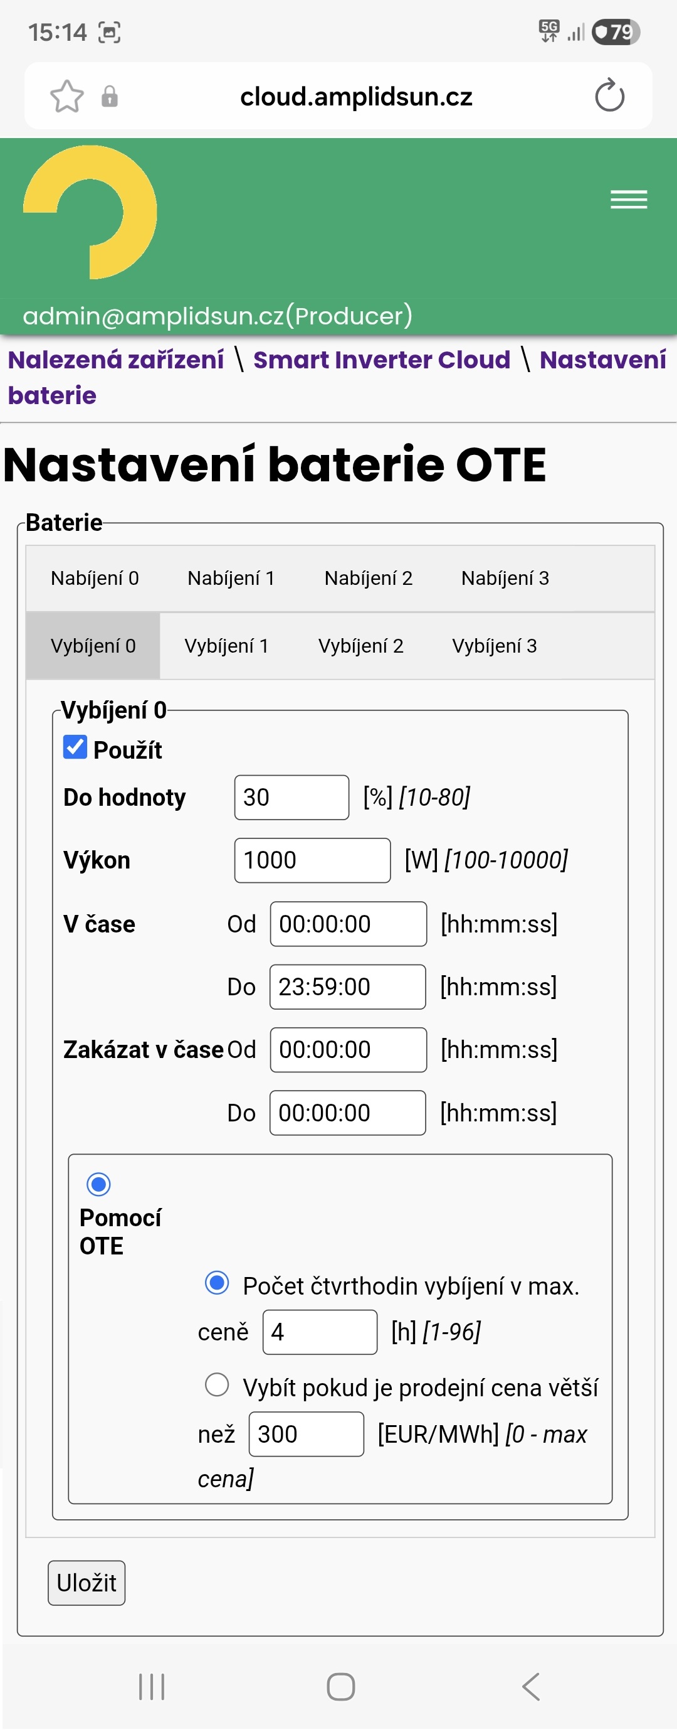The width and height of the screenshot is (677, 1732).
Task: Click the yellow Amplidsun logo
Action: [90, 213]
